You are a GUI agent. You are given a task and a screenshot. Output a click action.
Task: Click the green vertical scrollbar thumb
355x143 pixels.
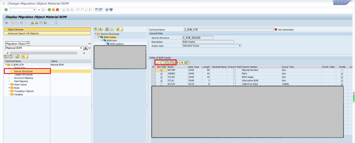tap(354, 97)
